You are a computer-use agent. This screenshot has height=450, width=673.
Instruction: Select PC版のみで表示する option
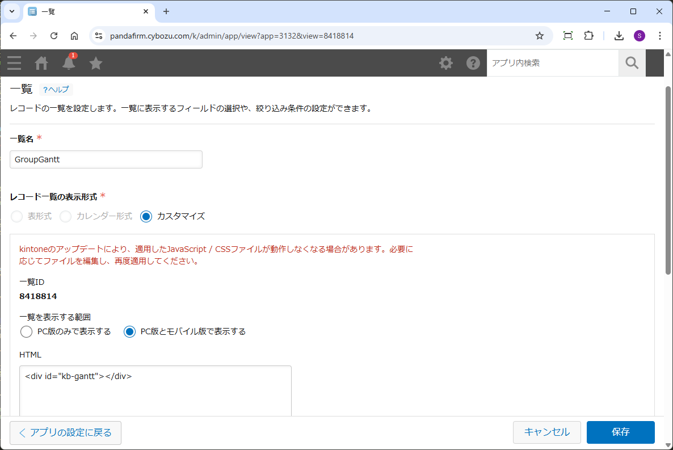pos(26,331)
